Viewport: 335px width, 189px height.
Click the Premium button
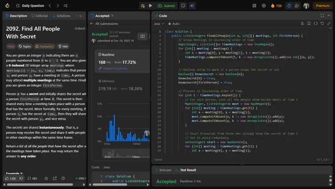tap(323, 6)
